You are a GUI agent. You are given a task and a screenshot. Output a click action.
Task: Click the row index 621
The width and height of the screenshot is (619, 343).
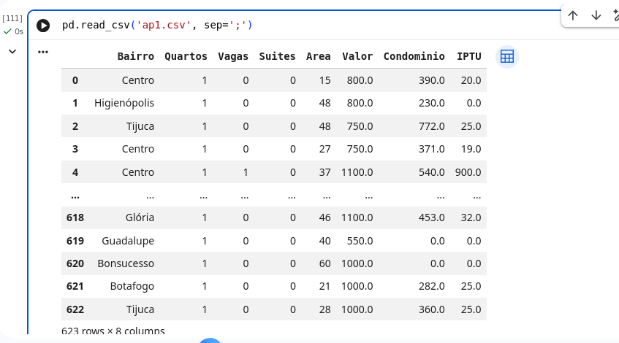(75, 286)
